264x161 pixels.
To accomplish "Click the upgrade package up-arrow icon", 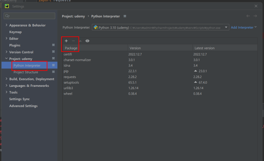I will 80,41.
